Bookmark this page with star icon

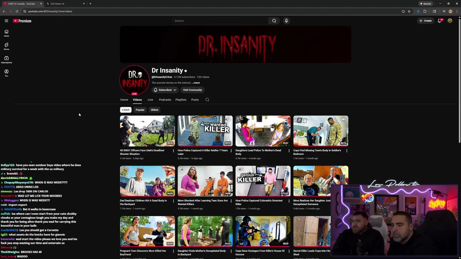(x=409, y=11)
